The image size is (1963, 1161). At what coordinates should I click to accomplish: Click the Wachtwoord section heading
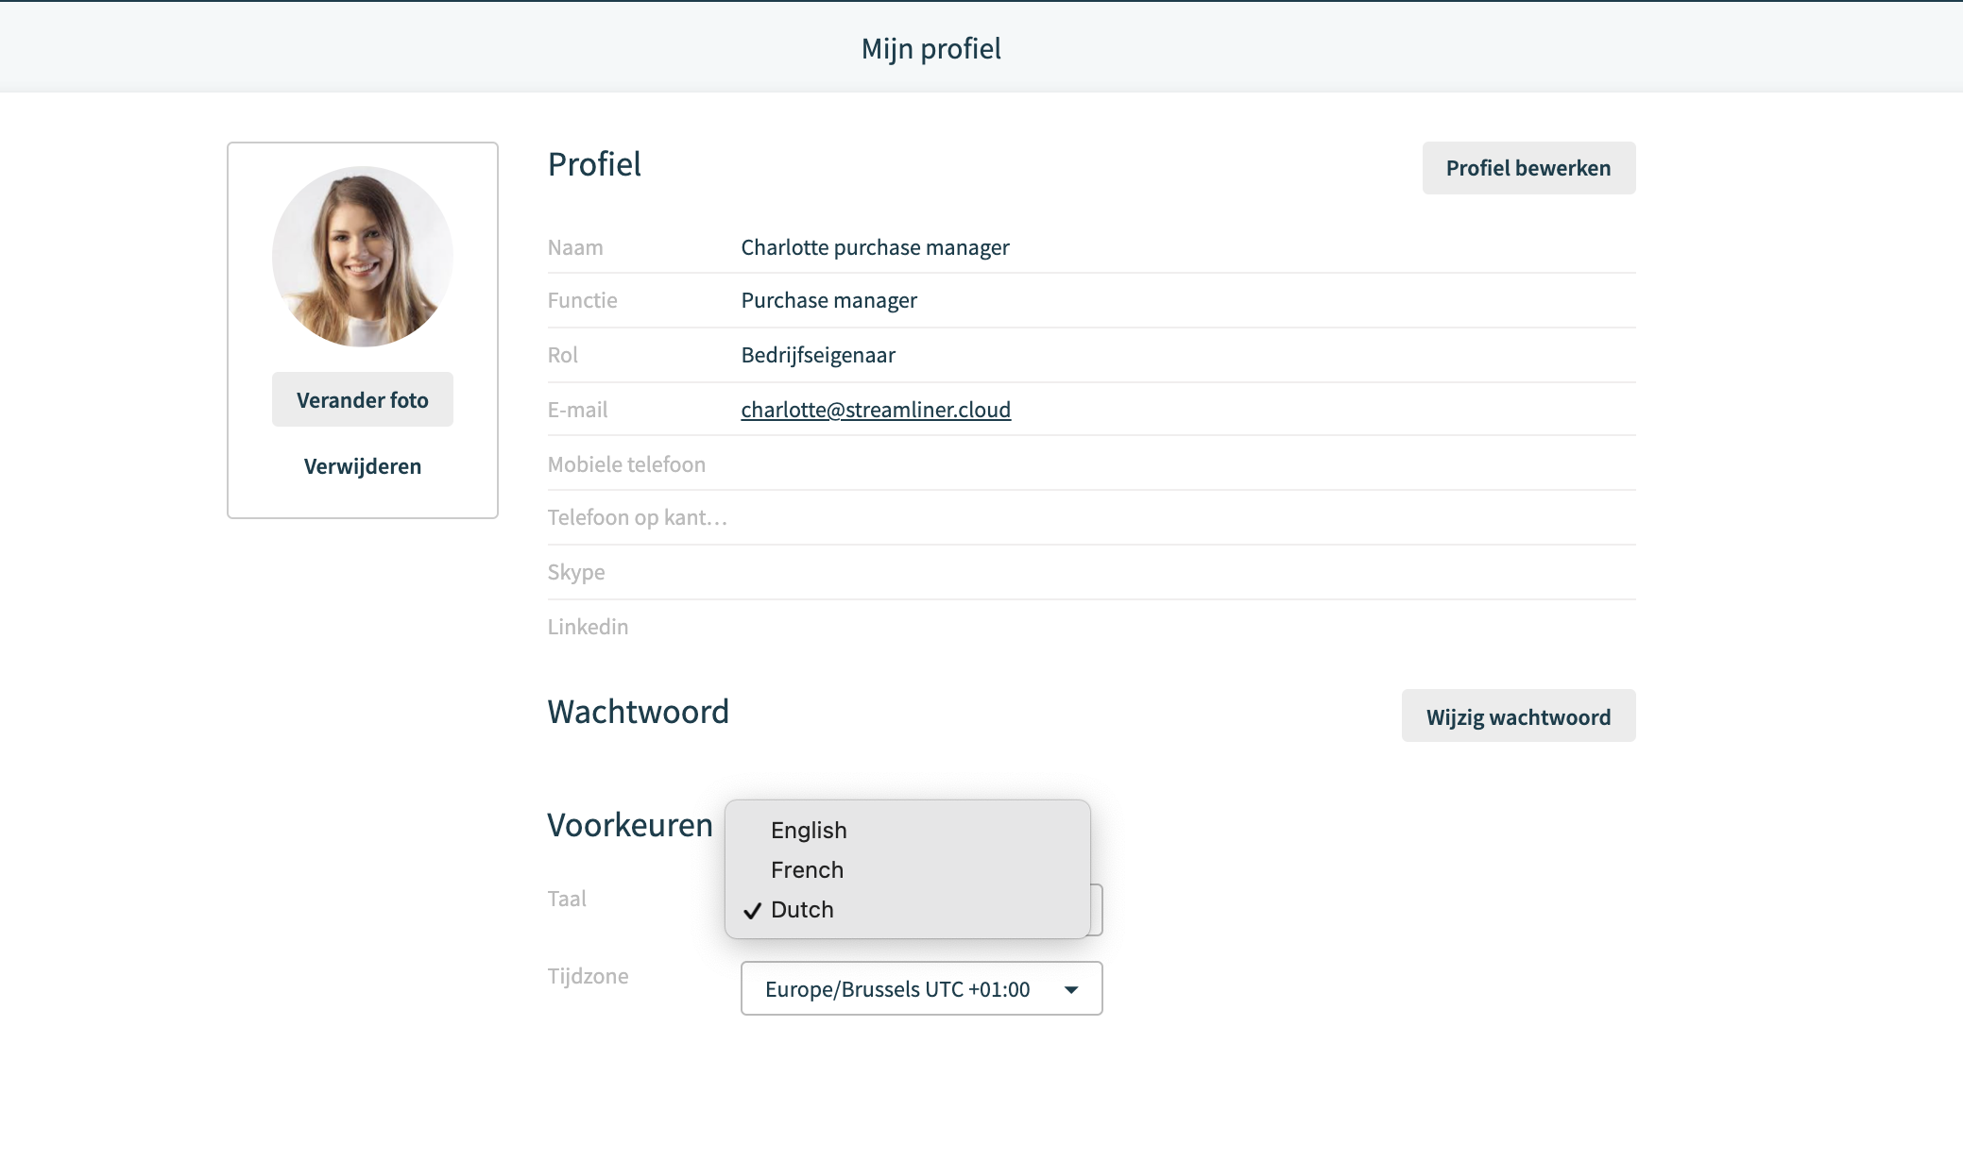coord(639,712)
